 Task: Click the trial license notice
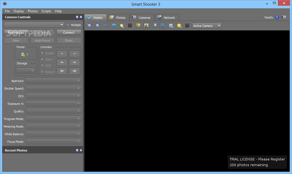tap(257, 162)
